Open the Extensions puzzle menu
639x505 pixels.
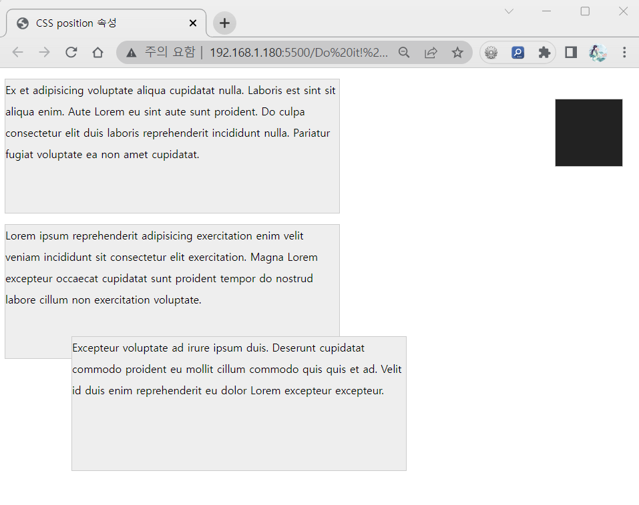pyautogui.click(x=544, y=52)
